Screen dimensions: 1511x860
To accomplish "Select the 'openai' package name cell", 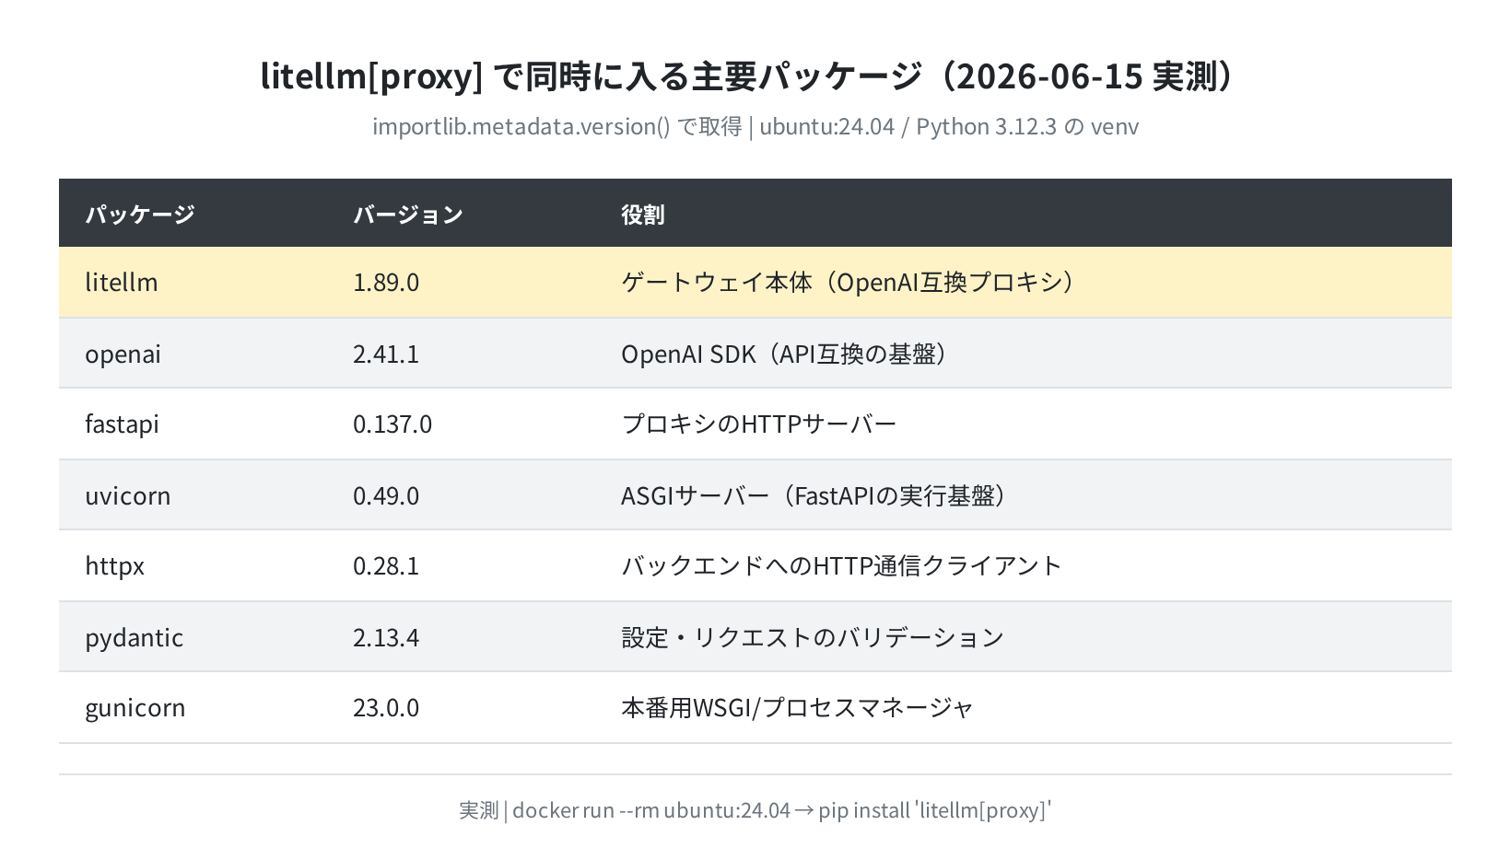I will coord(123,354).
